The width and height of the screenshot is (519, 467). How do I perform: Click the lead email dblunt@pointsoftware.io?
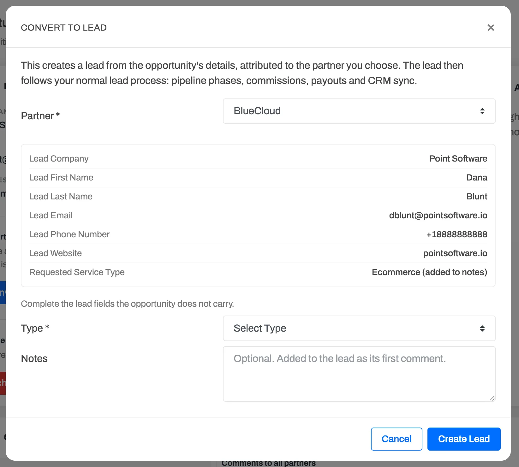point(438,216)
